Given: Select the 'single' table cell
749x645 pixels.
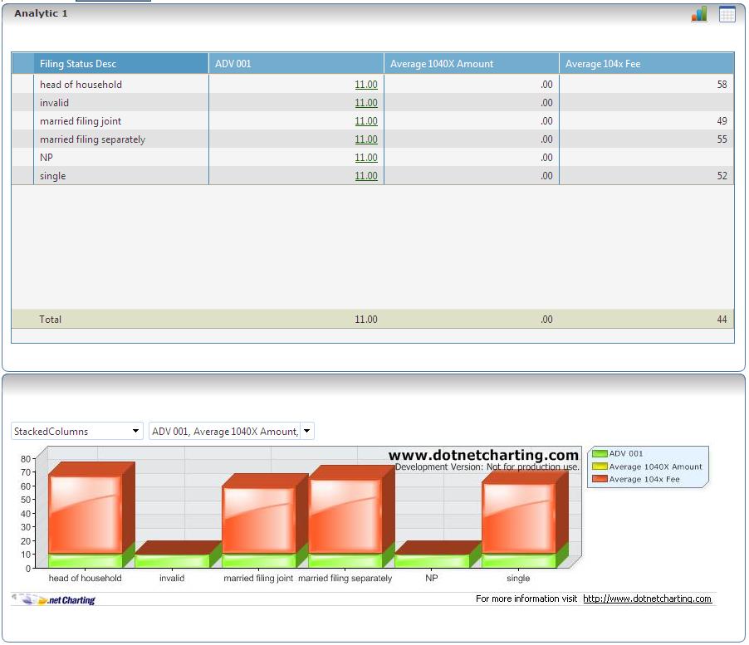Looking at the screenshot, I should tap(121, 176).
